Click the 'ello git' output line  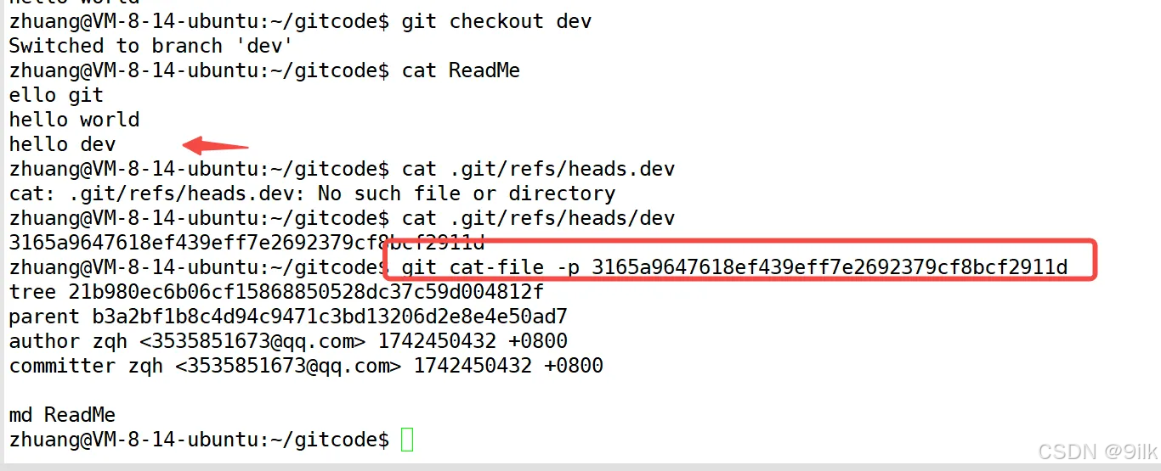[56, 95]
